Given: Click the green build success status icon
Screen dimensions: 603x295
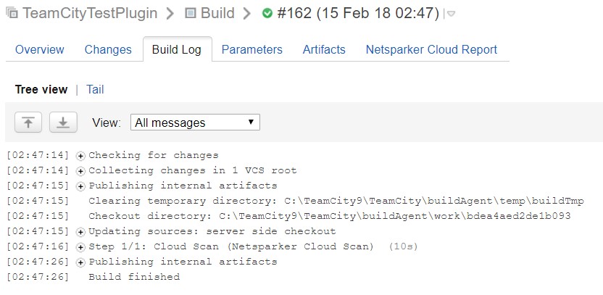Looking at the screenshot, I should coord(267,14).
